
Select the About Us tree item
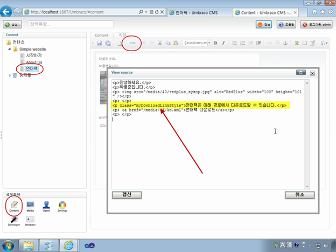pyautogui.click(x=34, y=62)
